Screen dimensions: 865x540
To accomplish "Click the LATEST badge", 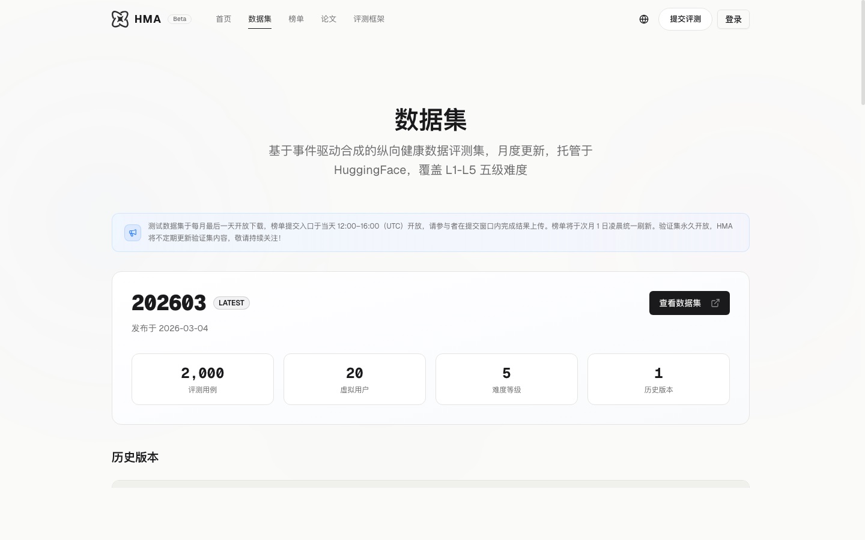I will [231, 303].
